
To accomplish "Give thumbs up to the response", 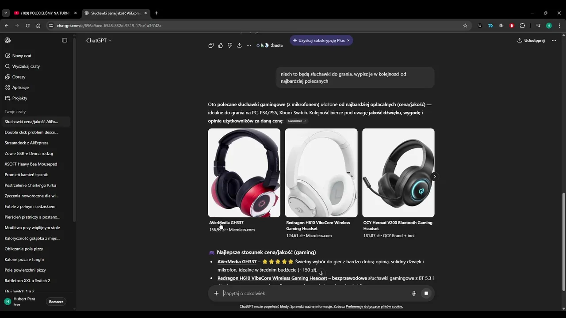I will (221, 45).
